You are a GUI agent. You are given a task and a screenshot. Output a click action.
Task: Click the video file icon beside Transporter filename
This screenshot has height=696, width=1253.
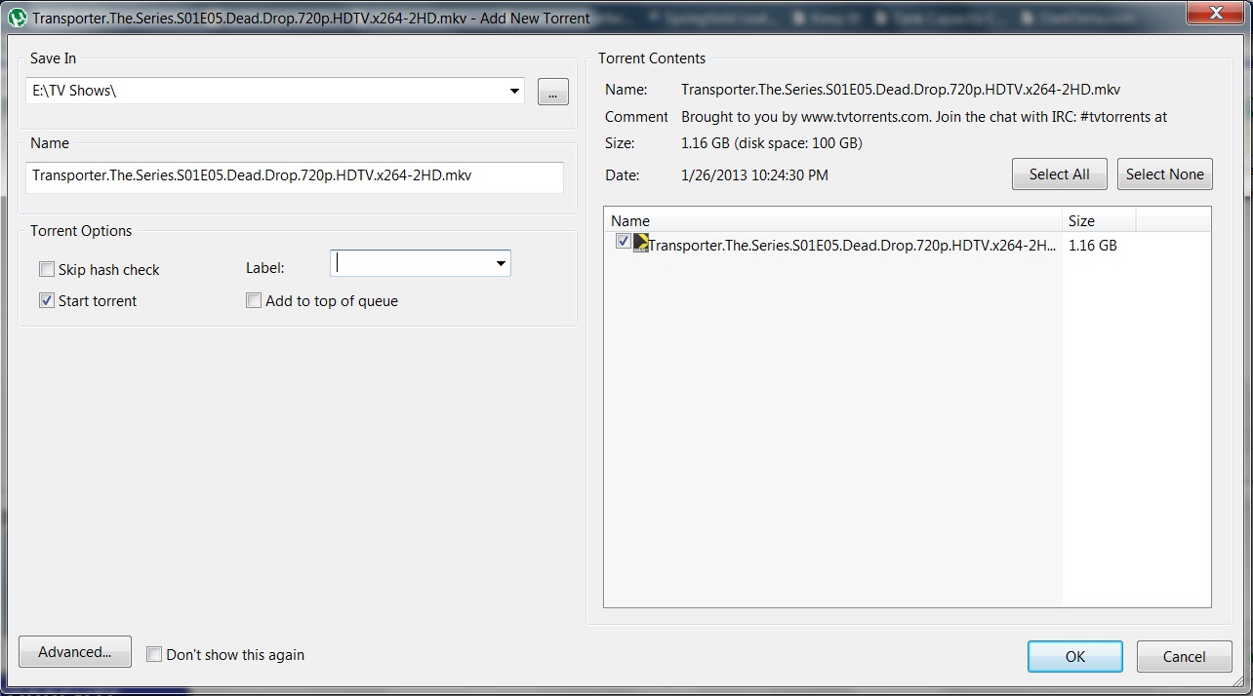point(641,244)
